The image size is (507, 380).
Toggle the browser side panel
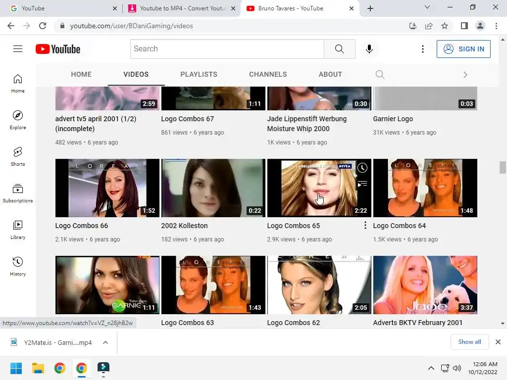(464, 26)
